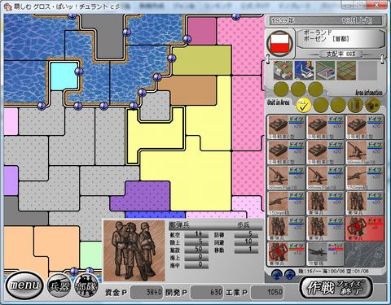Select the third tank unit in top row
The image size is (391, 305).
tap(365, 127)
